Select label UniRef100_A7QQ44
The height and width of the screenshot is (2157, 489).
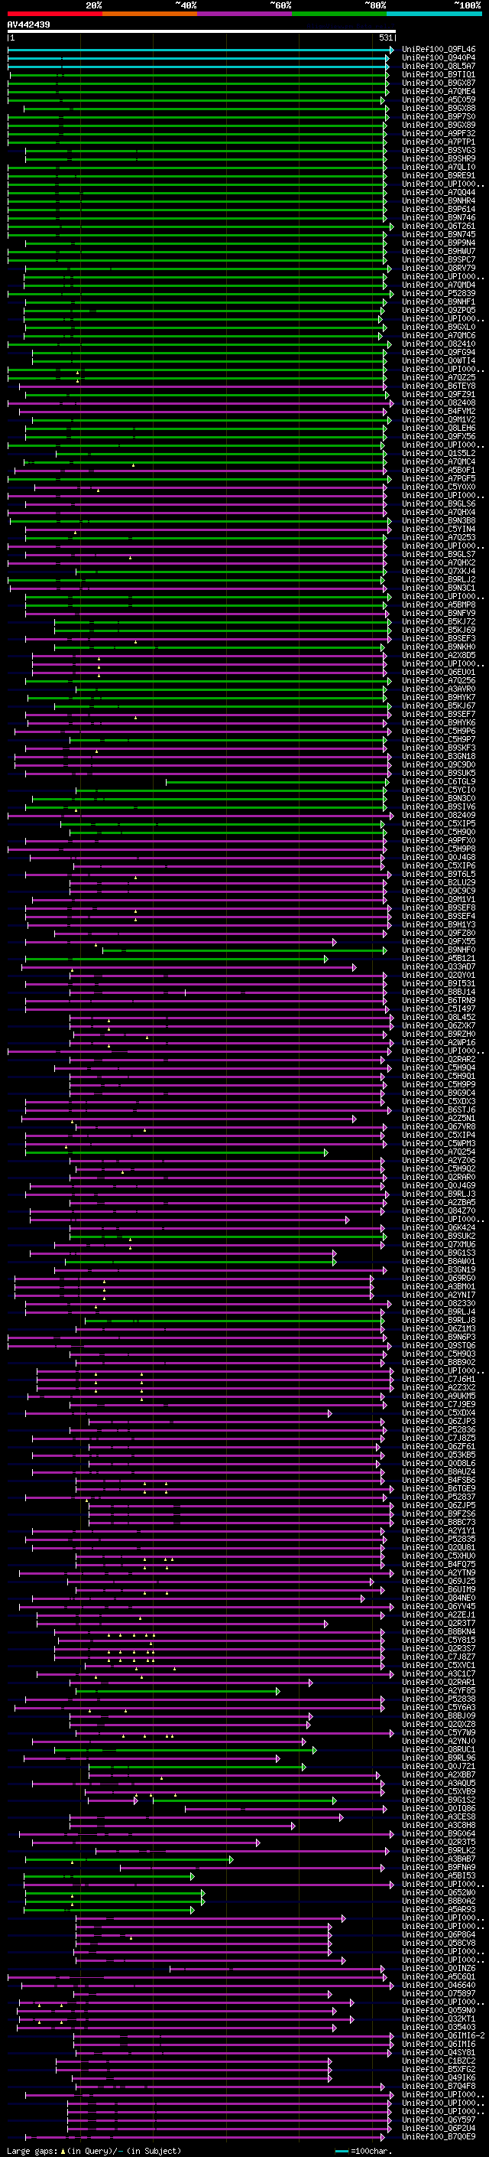(439, 193)
